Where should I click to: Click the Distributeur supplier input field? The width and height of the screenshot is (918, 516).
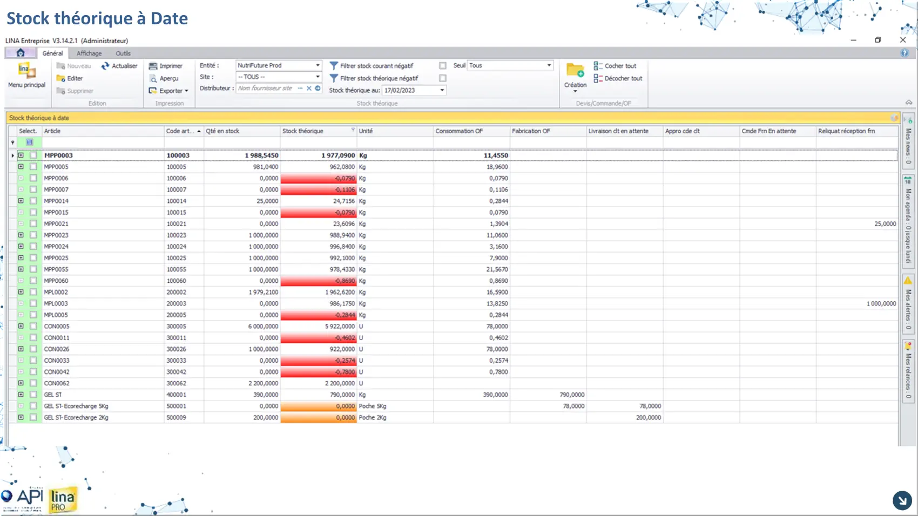coord(266,89)
